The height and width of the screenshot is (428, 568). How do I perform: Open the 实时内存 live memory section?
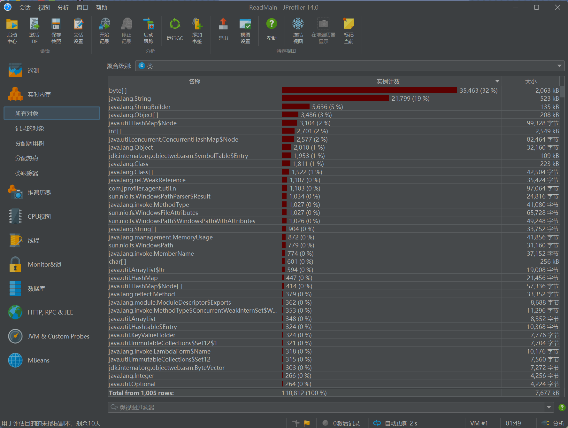30,94
